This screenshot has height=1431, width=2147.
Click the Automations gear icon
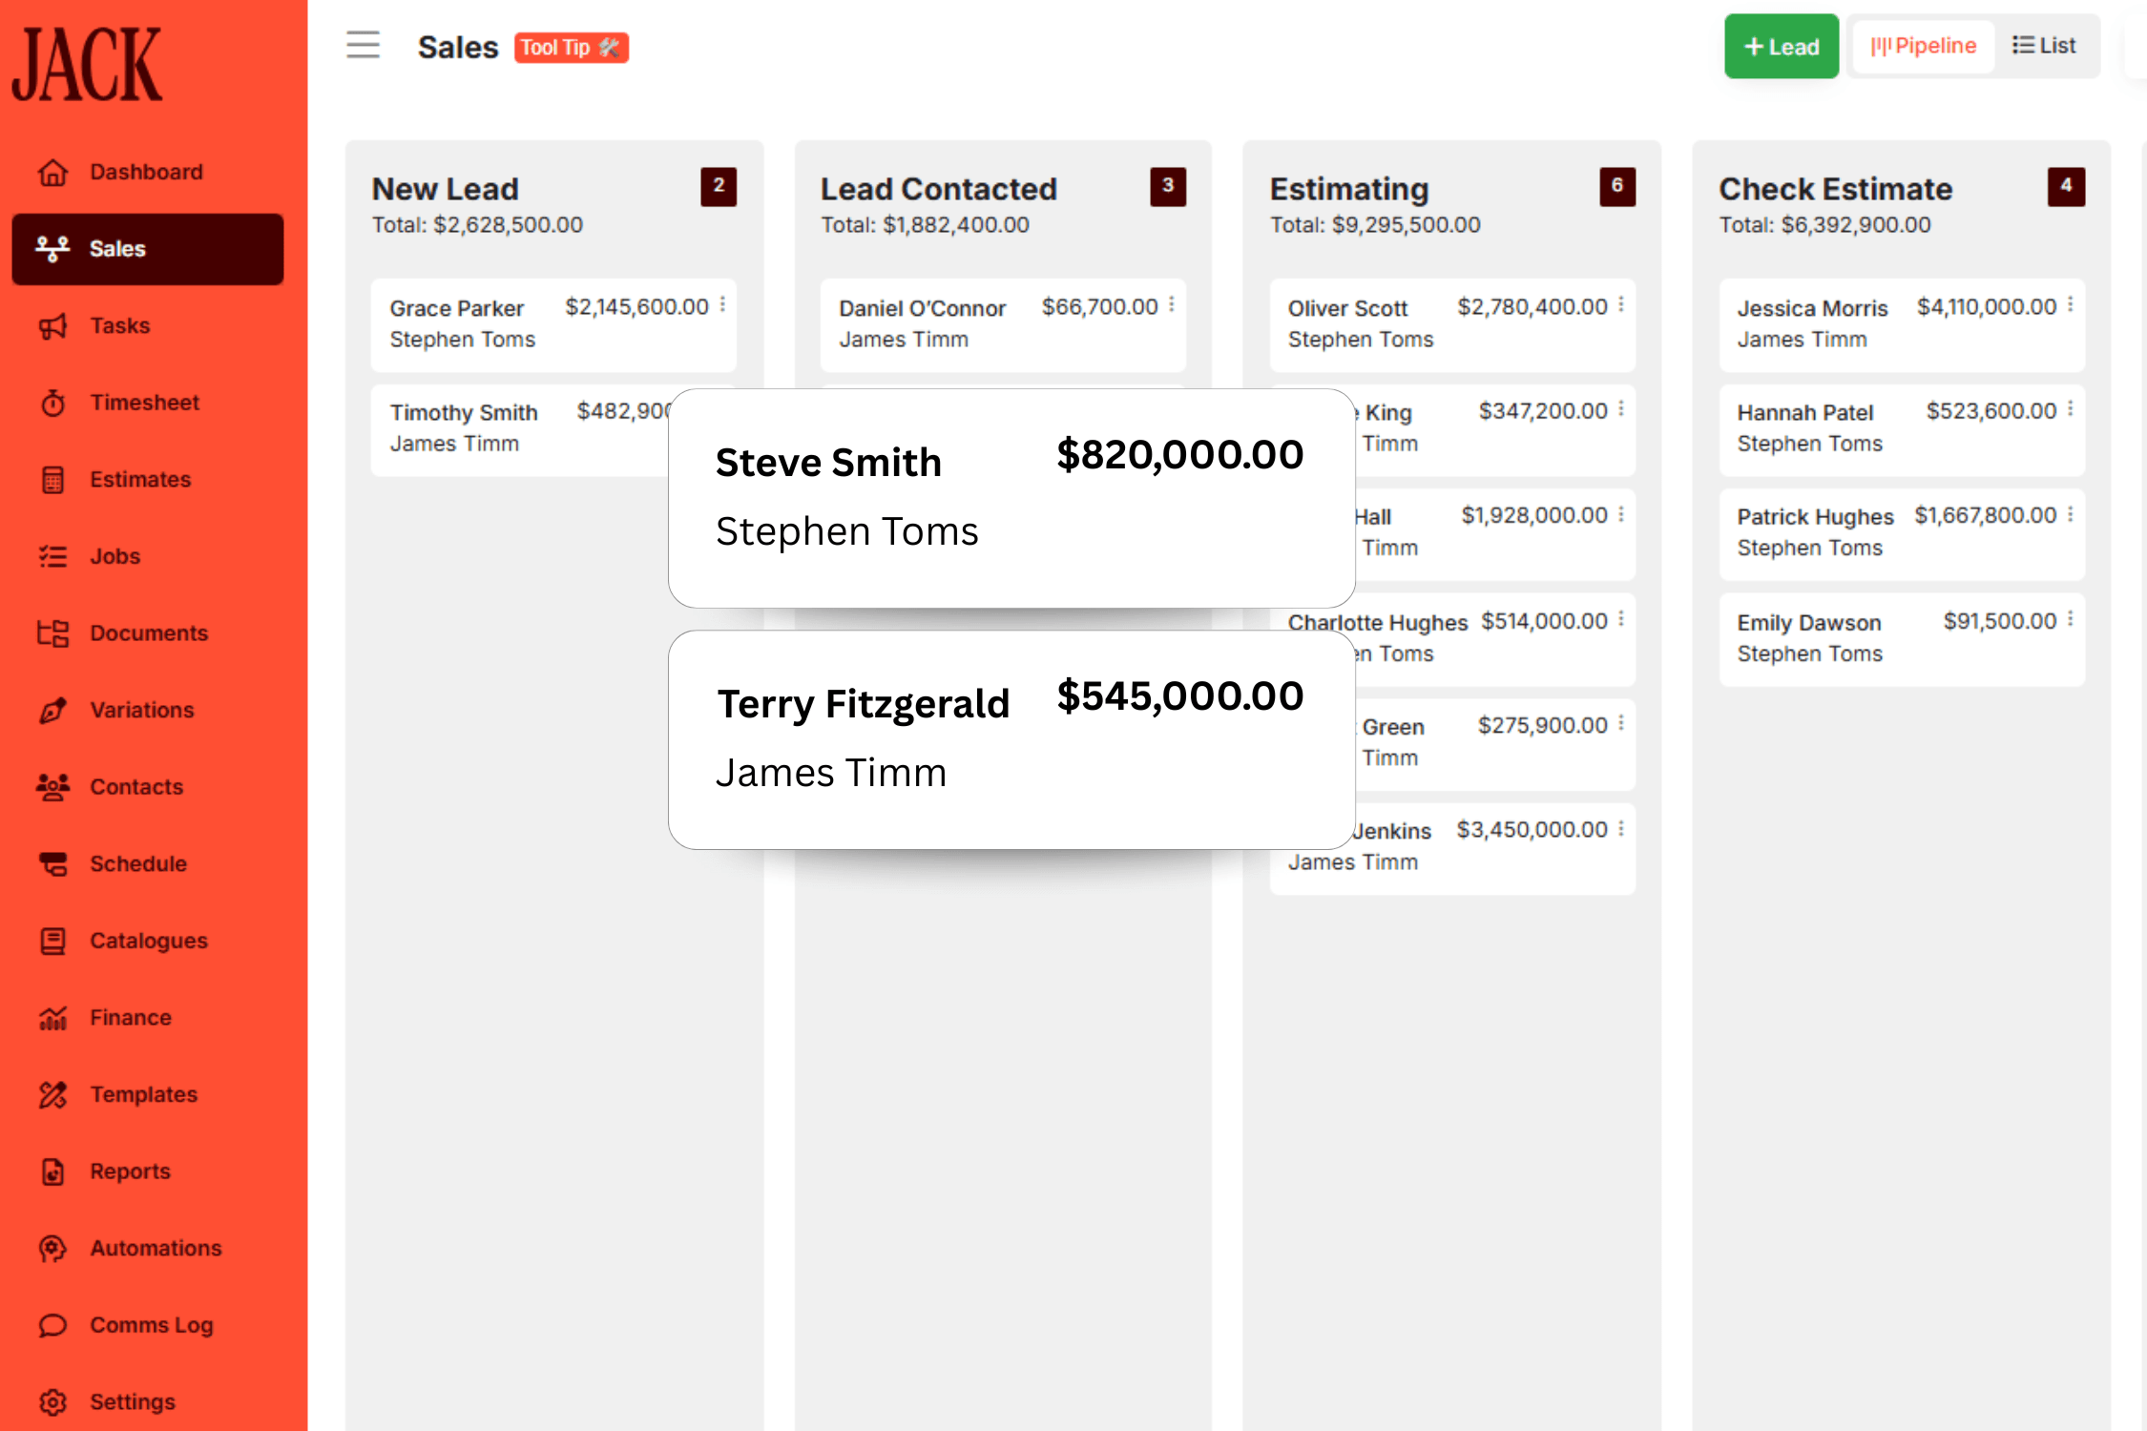53,1248
